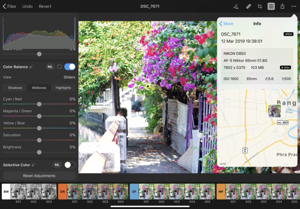Click the Brightness slider handle
The image size is (300, 209).
pos(39,152)
